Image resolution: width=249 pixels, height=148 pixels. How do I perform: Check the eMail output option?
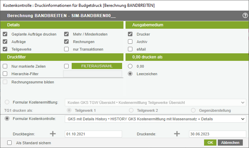[x=130, y=49]
